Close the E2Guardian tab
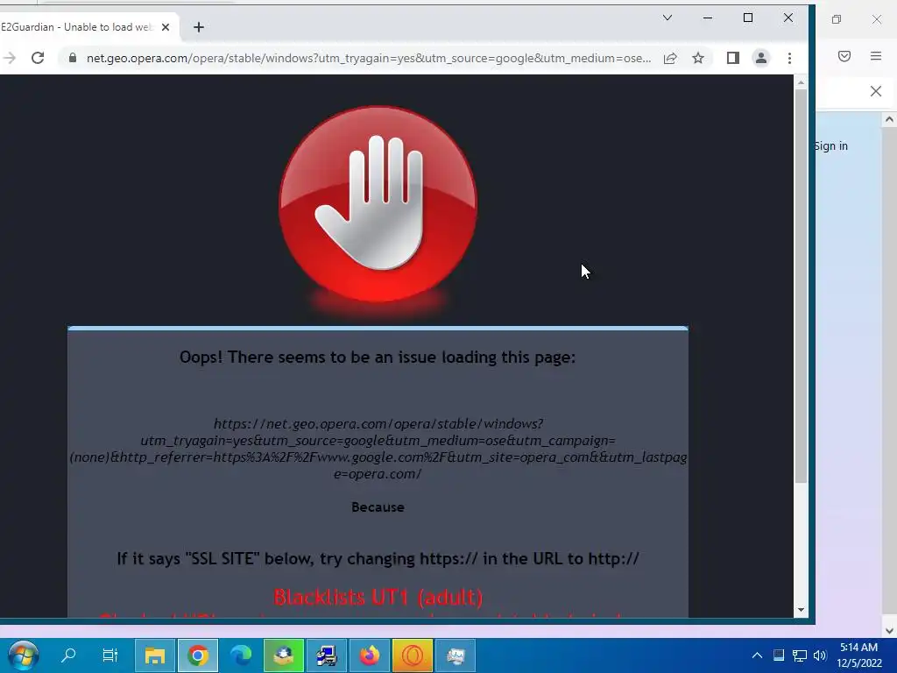This screenshot has height=673, width=897. pyautogui.click(x=166, y=27)
